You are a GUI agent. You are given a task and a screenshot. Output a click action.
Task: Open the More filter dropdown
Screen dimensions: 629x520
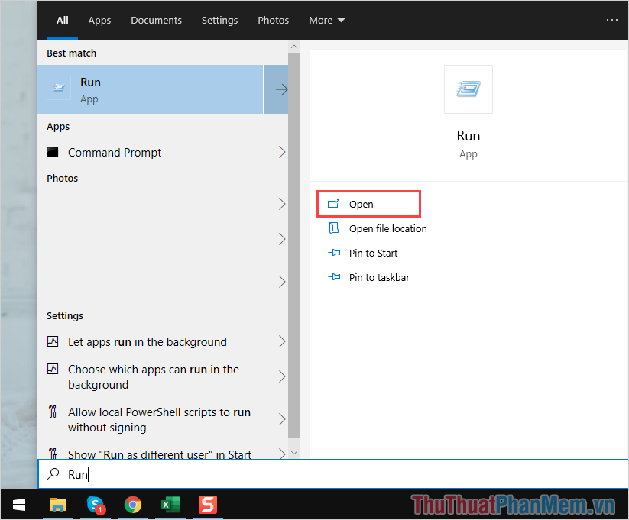(x=326, y=20)
